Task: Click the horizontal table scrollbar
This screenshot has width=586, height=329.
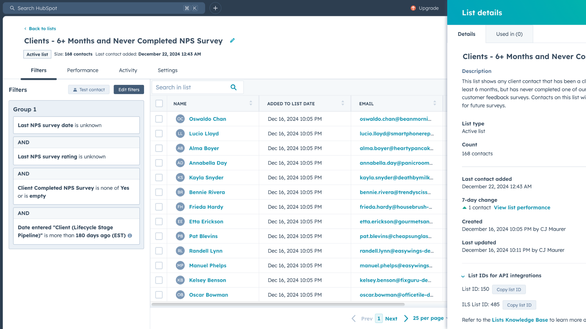Action: click(278, 304)
